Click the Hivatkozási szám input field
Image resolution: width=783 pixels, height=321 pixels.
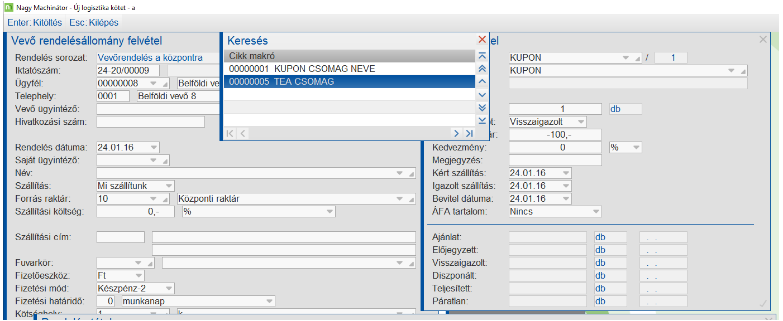[151, 122]
